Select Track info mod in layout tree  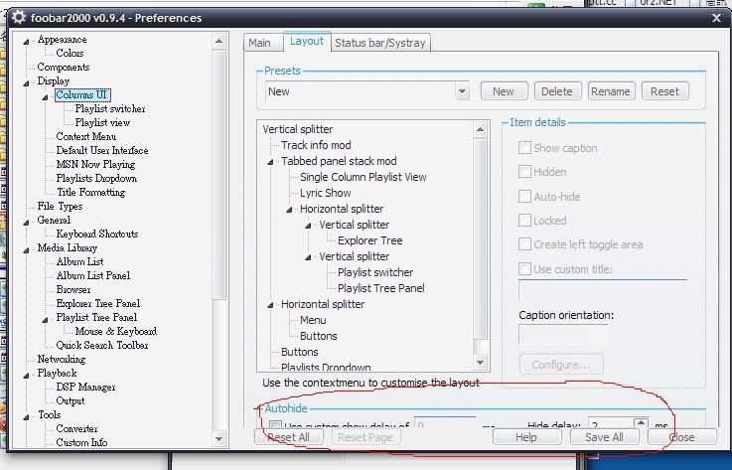pos(316,145)
